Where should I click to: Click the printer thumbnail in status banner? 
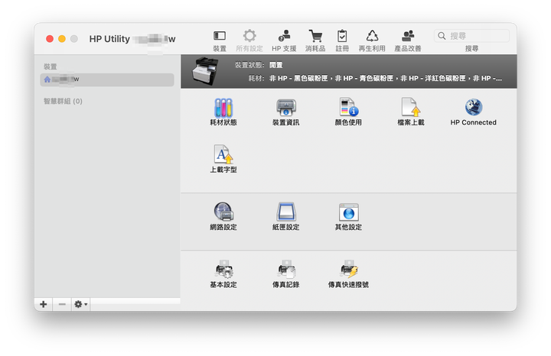[x=205, y=71]
